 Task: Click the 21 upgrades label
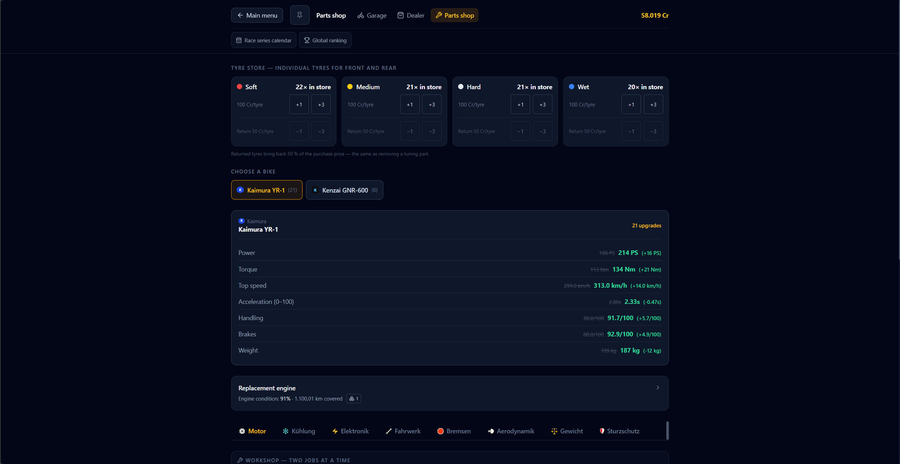tap(646, 226)
